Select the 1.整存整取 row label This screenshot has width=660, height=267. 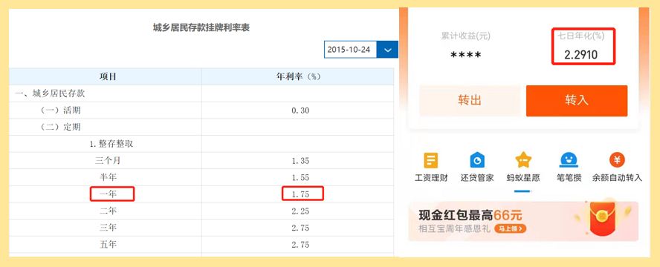click(x=111, y=144)
